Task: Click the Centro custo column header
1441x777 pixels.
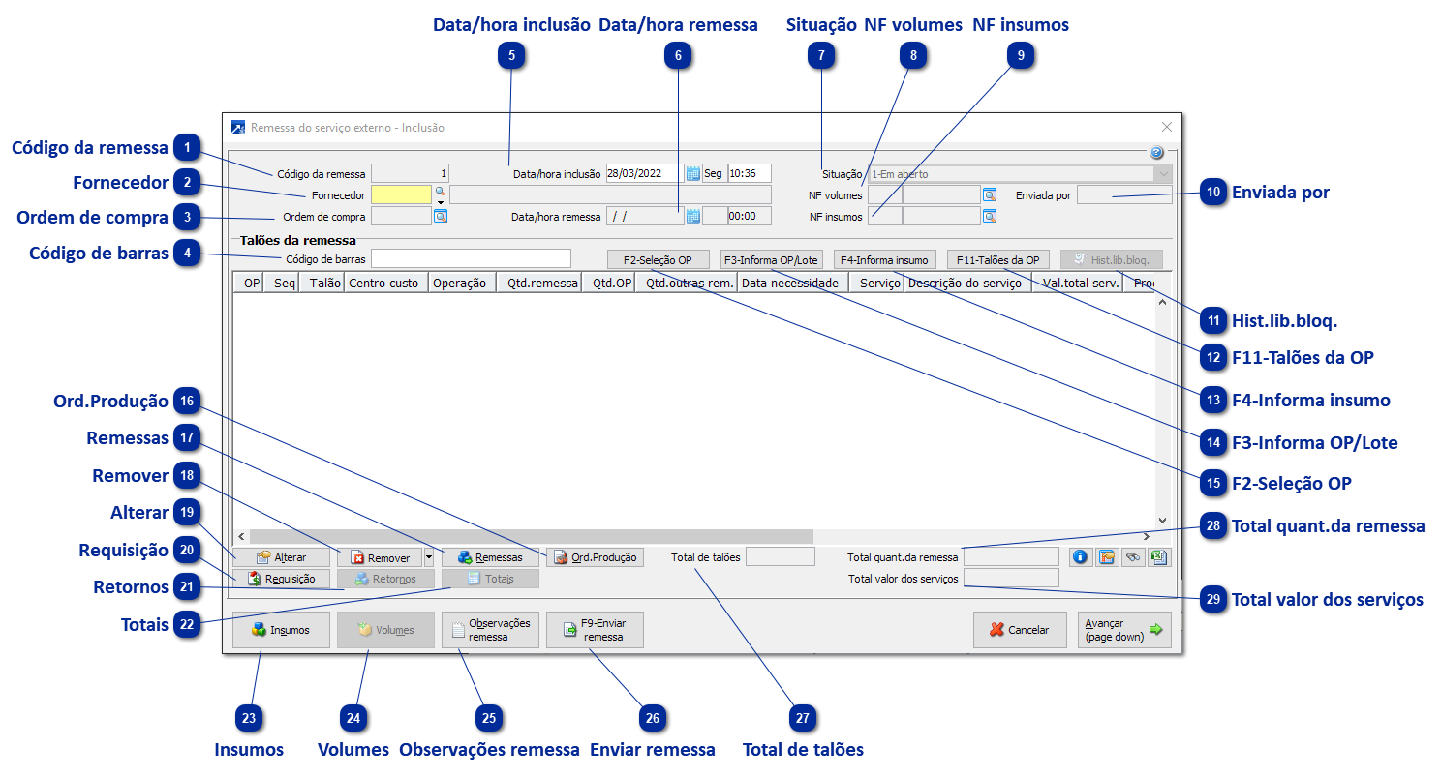Action: [383, 284]
